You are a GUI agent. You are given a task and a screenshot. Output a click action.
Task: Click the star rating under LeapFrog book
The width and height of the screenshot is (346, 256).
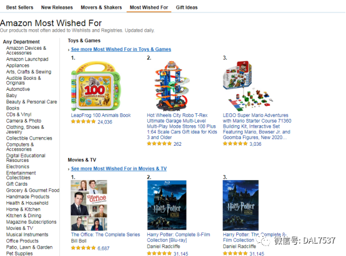pos(83,121)
